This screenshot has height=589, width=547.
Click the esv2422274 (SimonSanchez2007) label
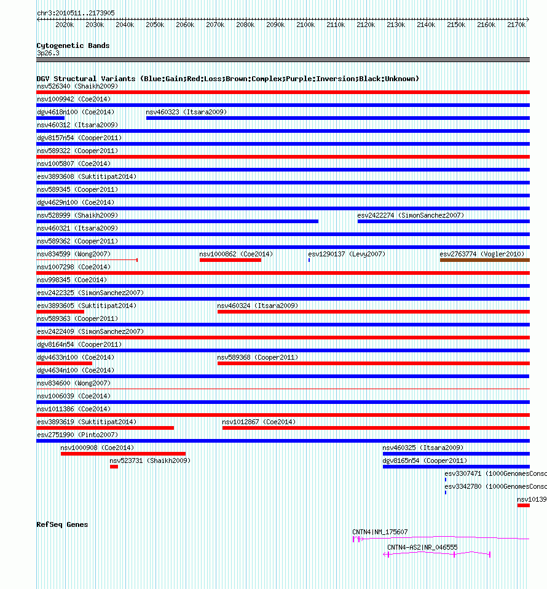click(x=411, y=215)
